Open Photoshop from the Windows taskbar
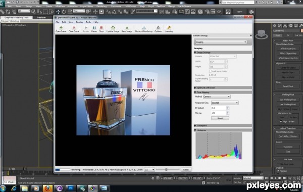Viewport: 303px width, 192px height. 71,188
